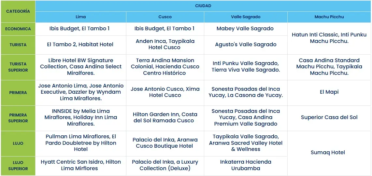Screen dimensions: 372x176
Task: Select the Cusco column header
Action: coord(165,17)
